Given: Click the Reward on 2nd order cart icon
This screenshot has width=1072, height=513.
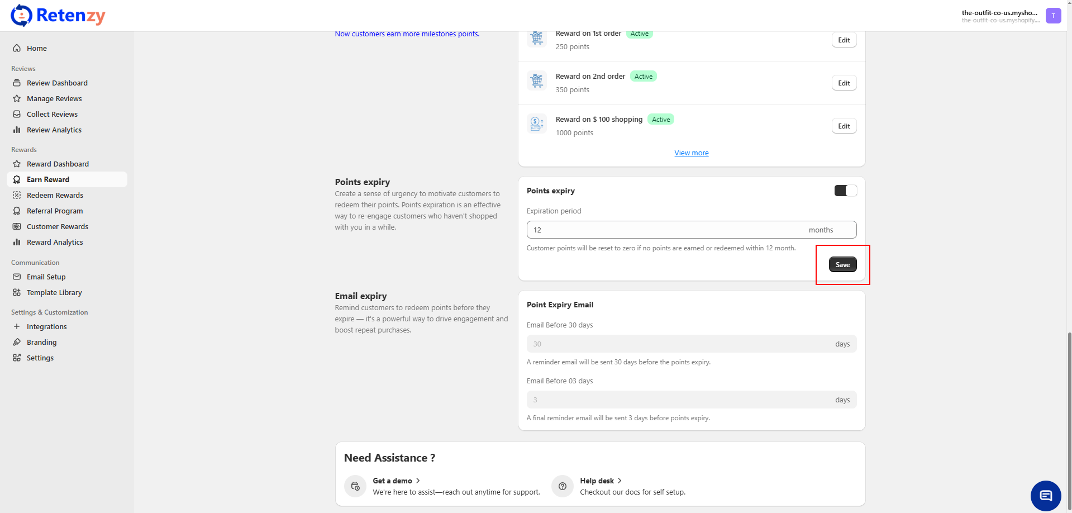Looking at the screenshot, I should pos(537,81).
